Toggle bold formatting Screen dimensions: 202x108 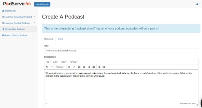[x=69, y=67]
